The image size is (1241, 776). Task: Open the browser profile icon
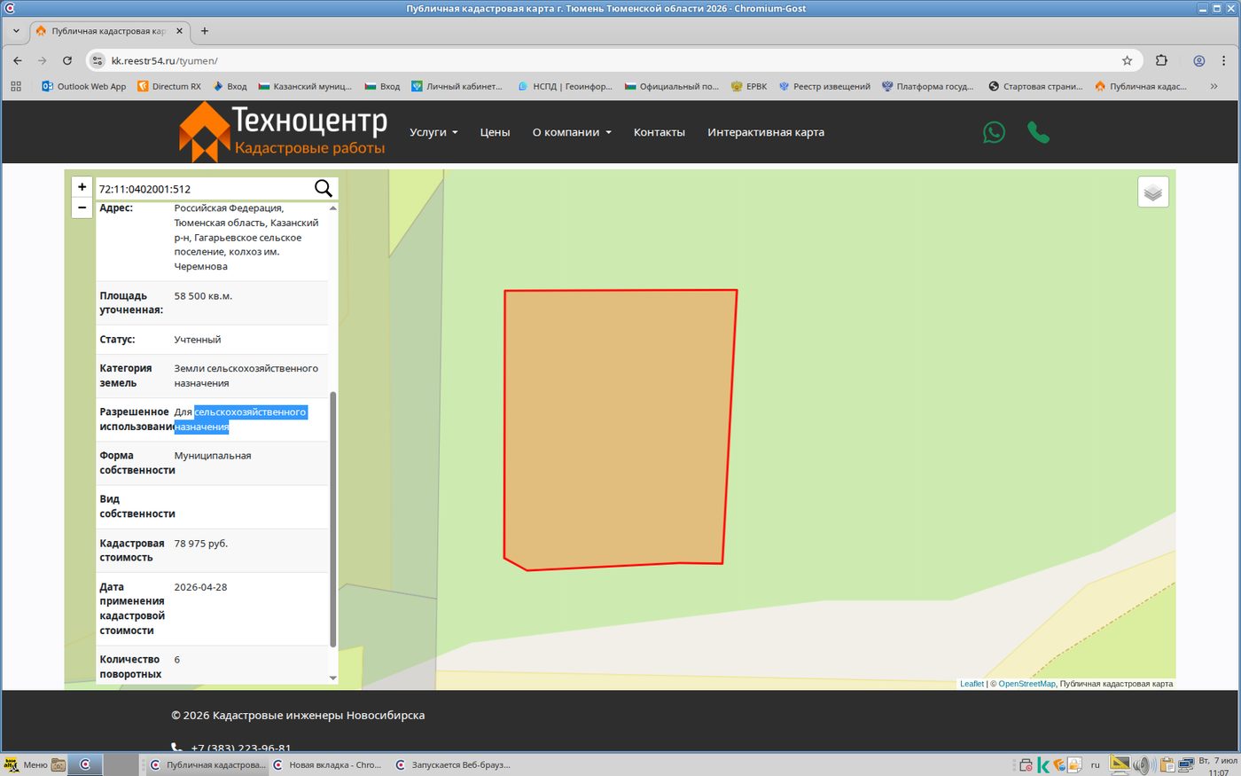(1198, 60)
